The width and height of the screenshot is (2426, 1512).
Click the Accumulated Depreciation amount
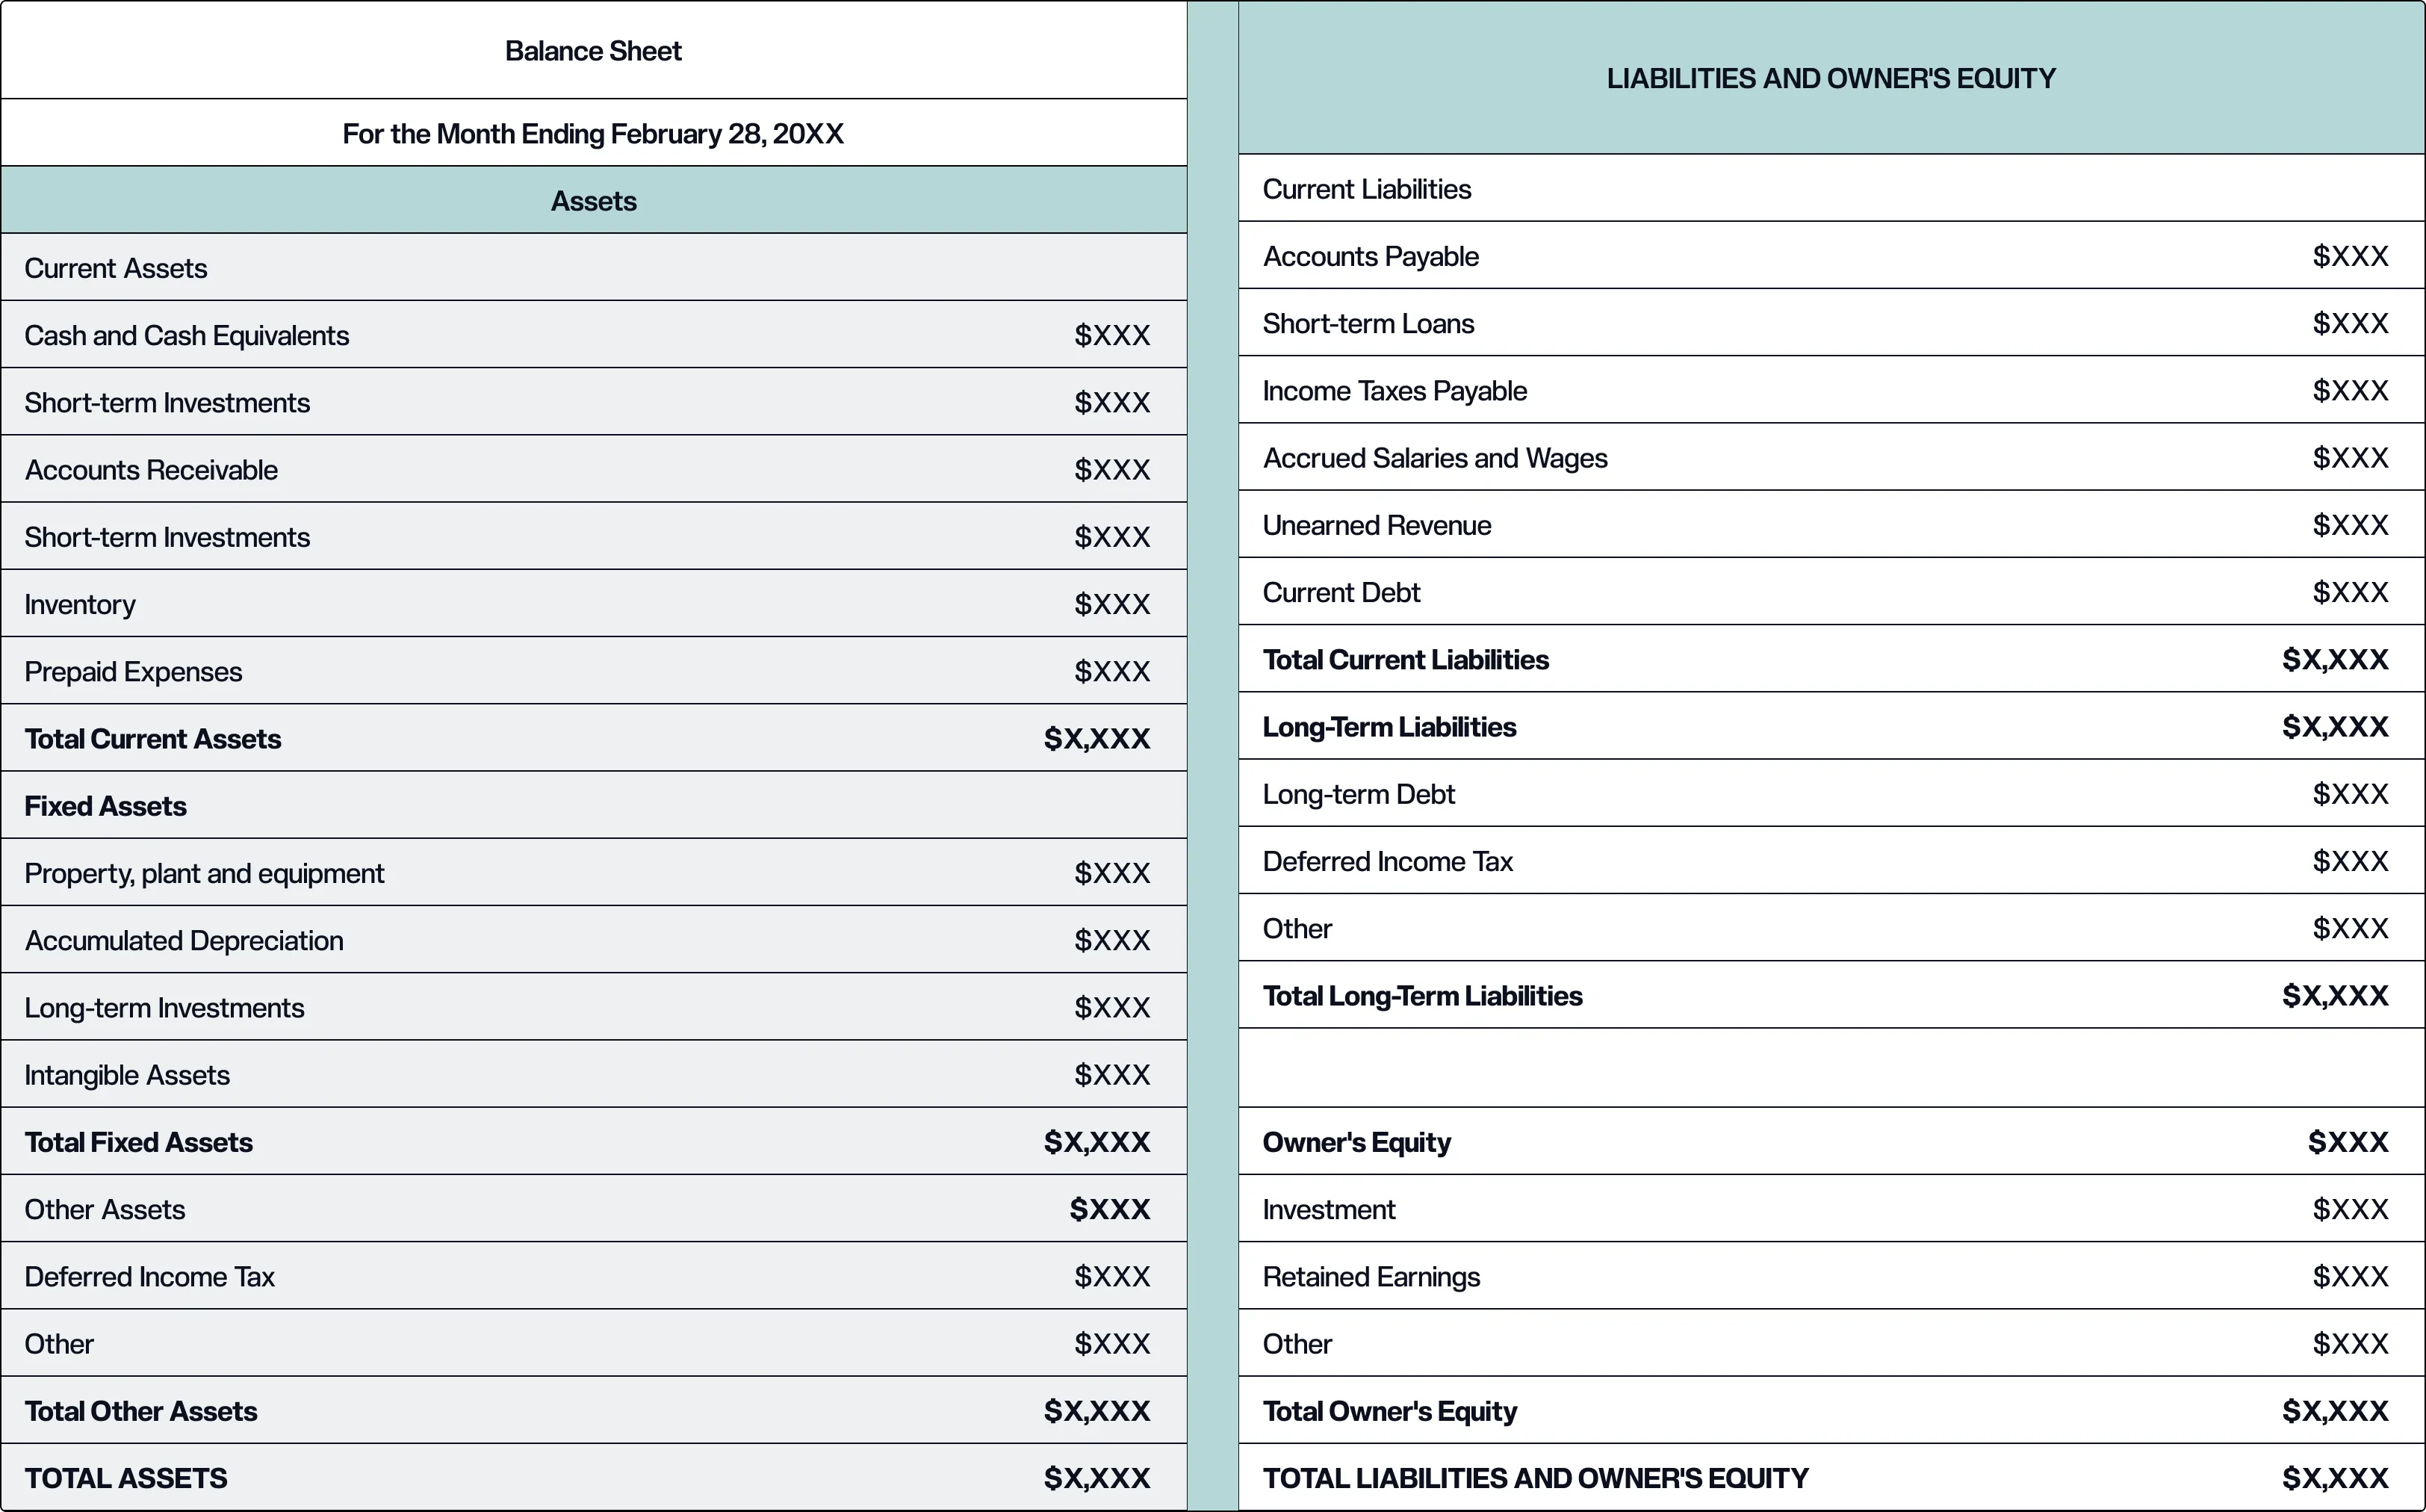(x=1111, y=940)
